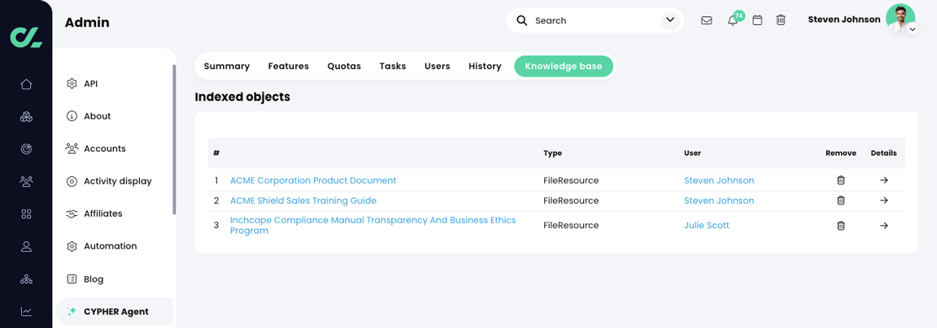Open the Home icon in left rail
This screenshot has height=328, width=937.
[26, 84]
